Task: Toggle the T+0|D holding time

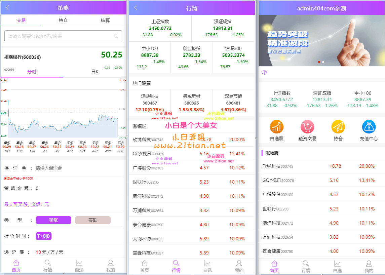Action: click(x=43, y=236)
